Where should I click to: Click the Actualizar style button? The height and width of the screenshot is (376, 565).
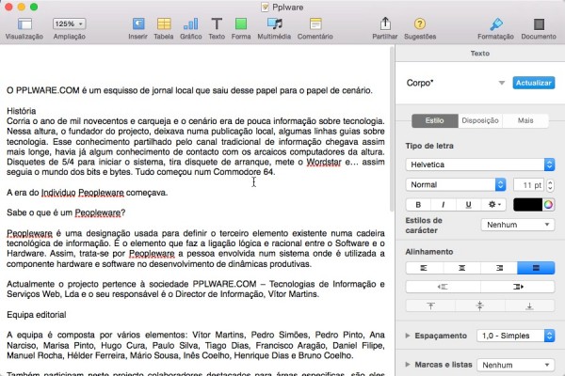(534, 83)
